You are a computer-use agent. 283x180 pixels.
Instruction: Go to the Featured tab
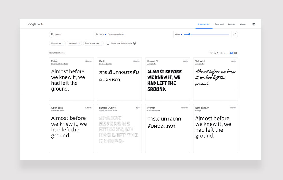[219, 24]
